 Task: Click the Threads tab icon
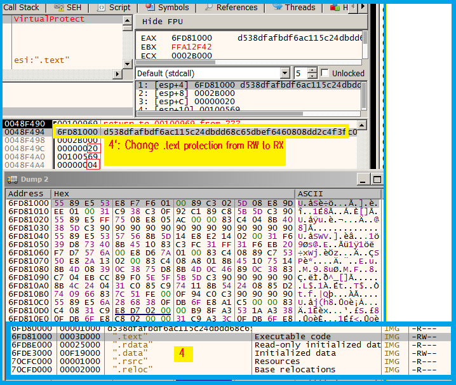pyautogui.click(x=278, y=7)
